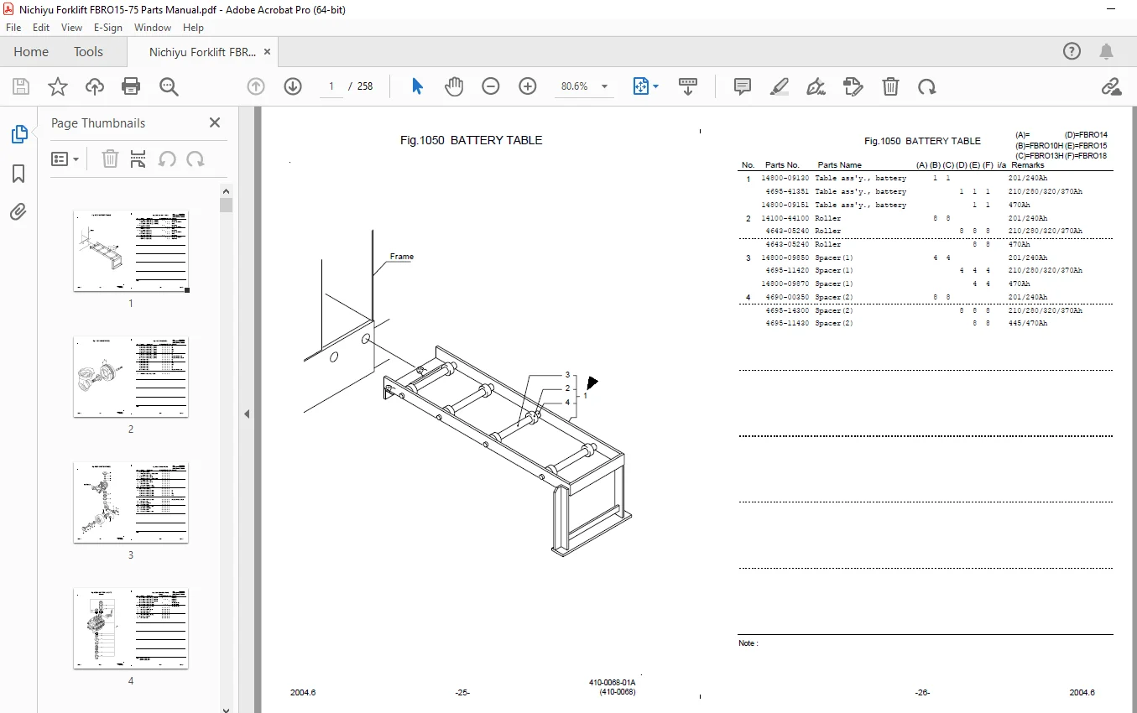Viewport: 1137px width, 713px height.
Task: Open the Edit menu
Action: pos(41,27)
